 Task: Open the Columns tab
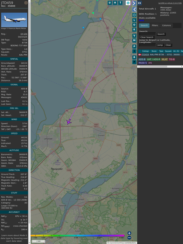pos(166,26)
